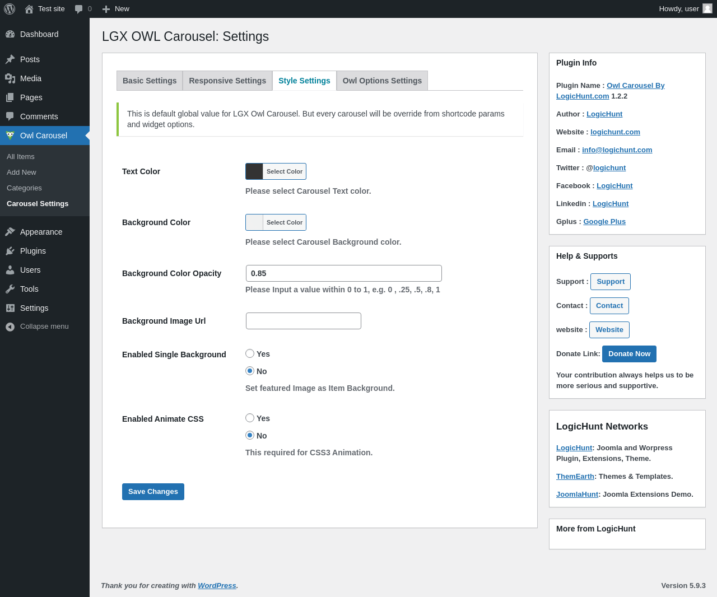This screenshot has height=597, width=717.
Task: Go to Categories submenu item
Action: pos(24,188)
